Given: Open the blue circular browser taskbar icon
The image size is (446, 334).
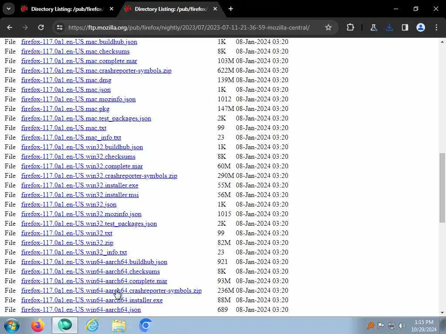Looking at the screenshot, I should tap(145, 325).
